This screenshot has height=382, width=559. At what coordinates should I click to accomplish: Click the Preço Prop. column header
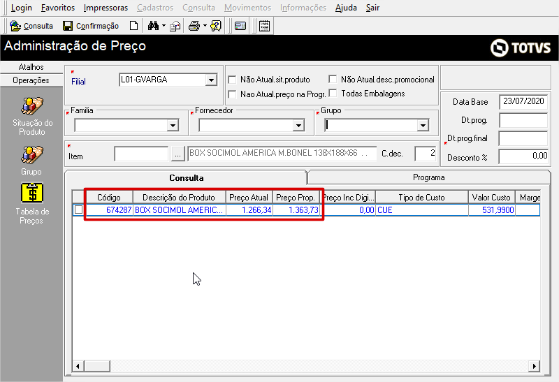coord(296,198)
